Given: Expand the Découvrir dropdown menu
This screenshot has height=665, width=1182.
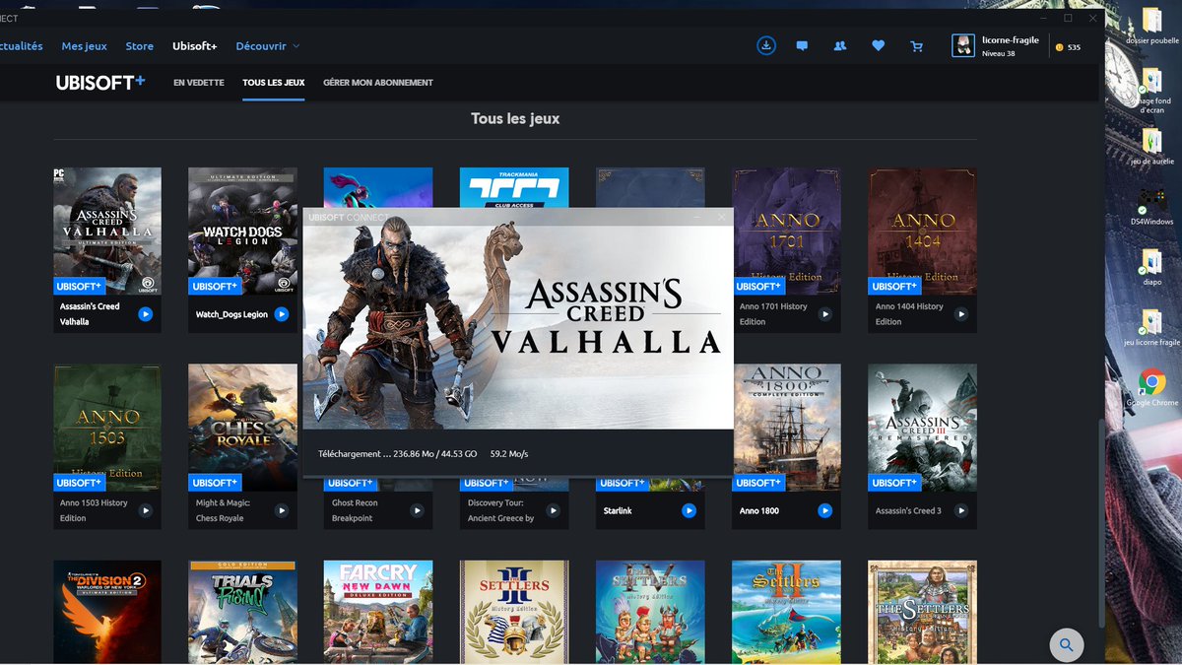Looking at the screenshot, I should click(x=268, y=46).
